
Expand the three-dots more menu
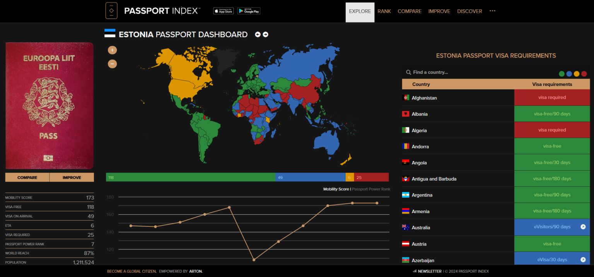tap(492, 11)
